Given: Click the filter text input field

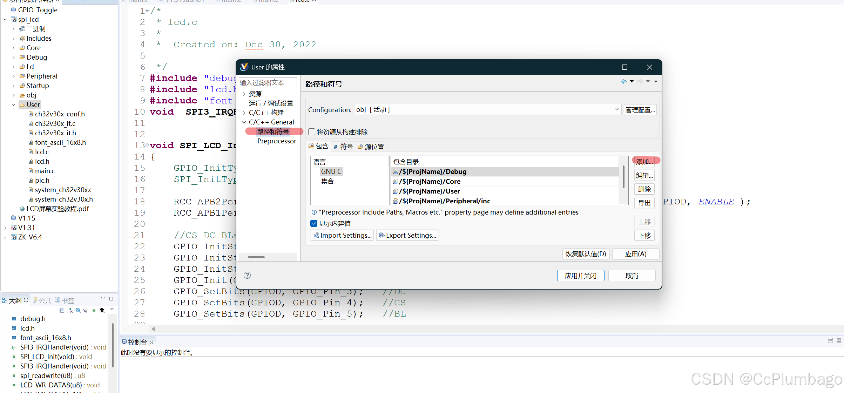Looking at the screenshot, I should coord(267,82).
